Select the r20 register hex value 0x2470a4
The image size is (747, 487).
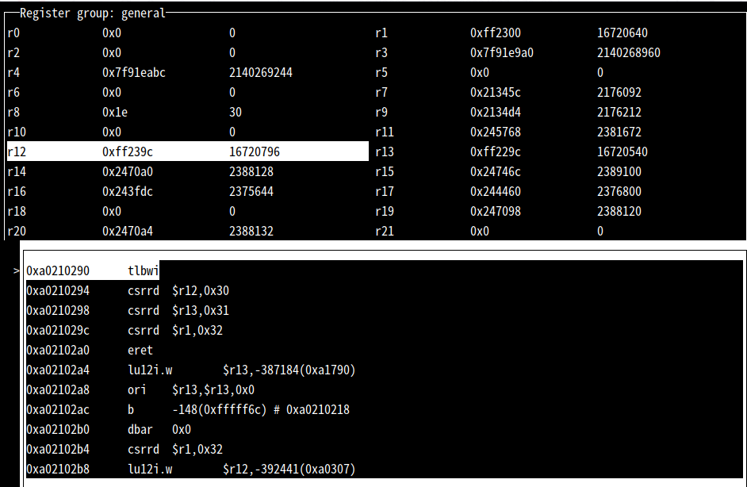click(x=128, y=231)
